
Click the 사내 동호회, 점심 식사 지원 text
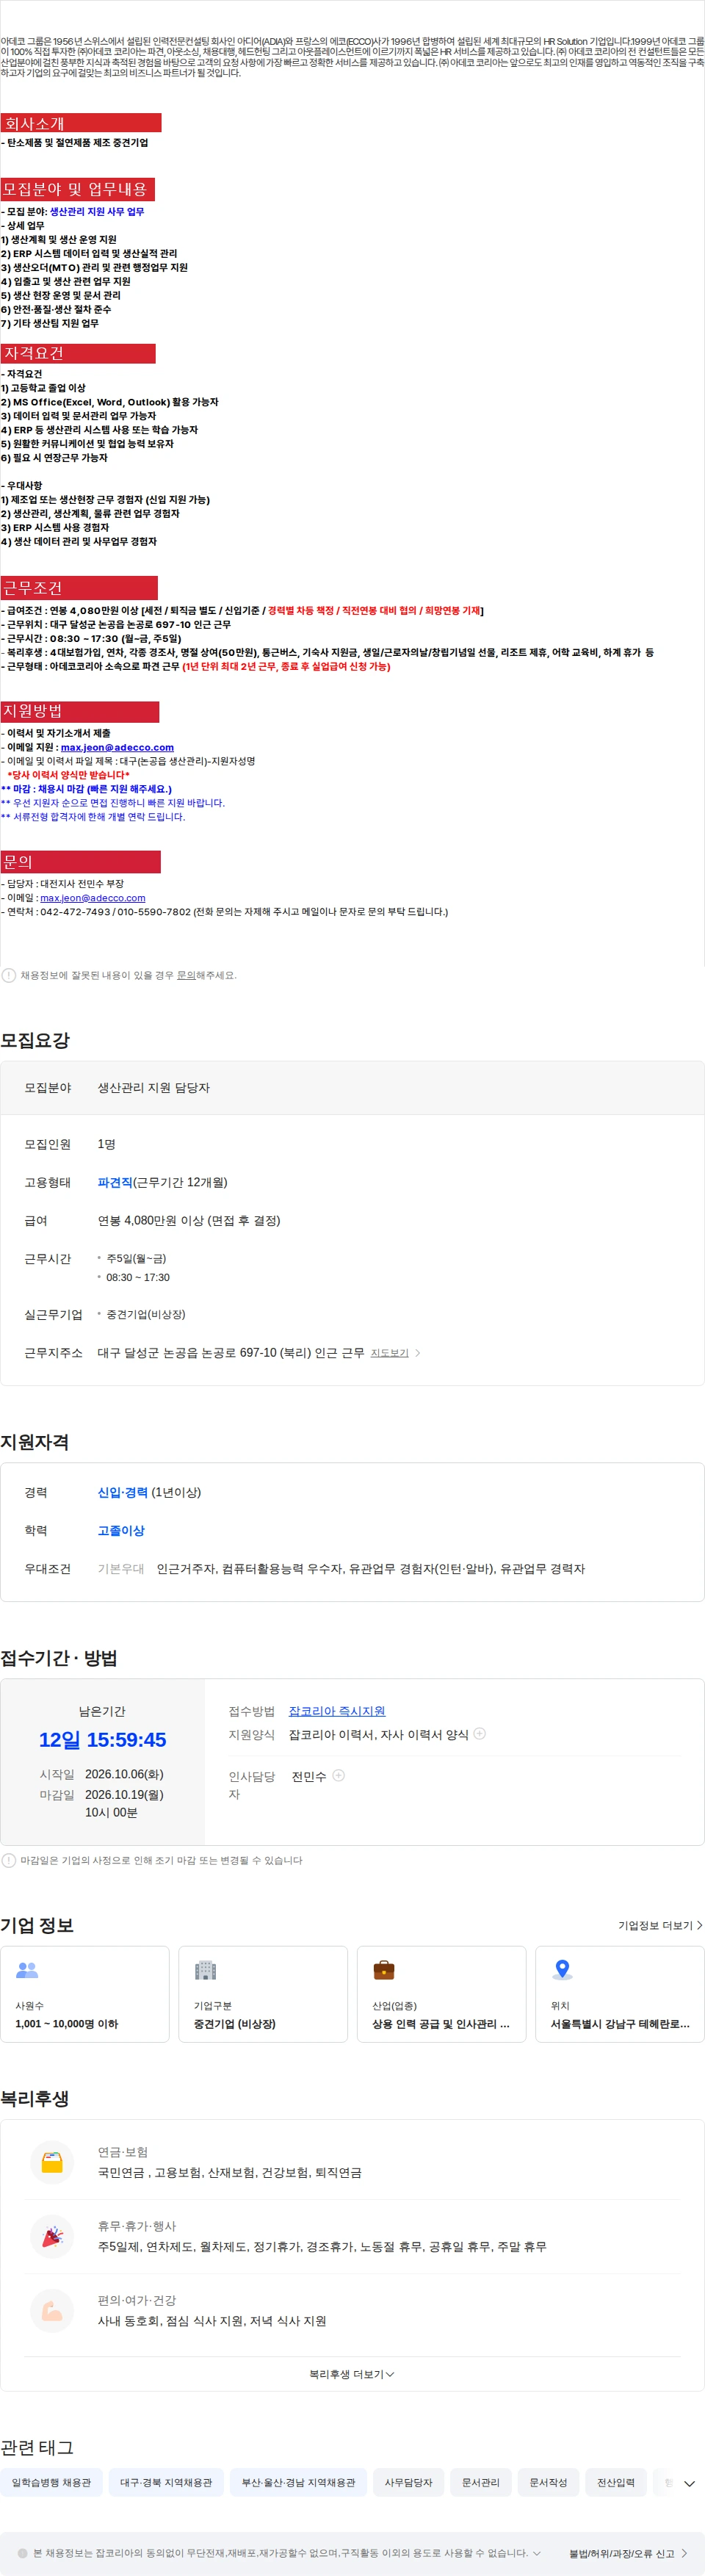point(212,2321)
